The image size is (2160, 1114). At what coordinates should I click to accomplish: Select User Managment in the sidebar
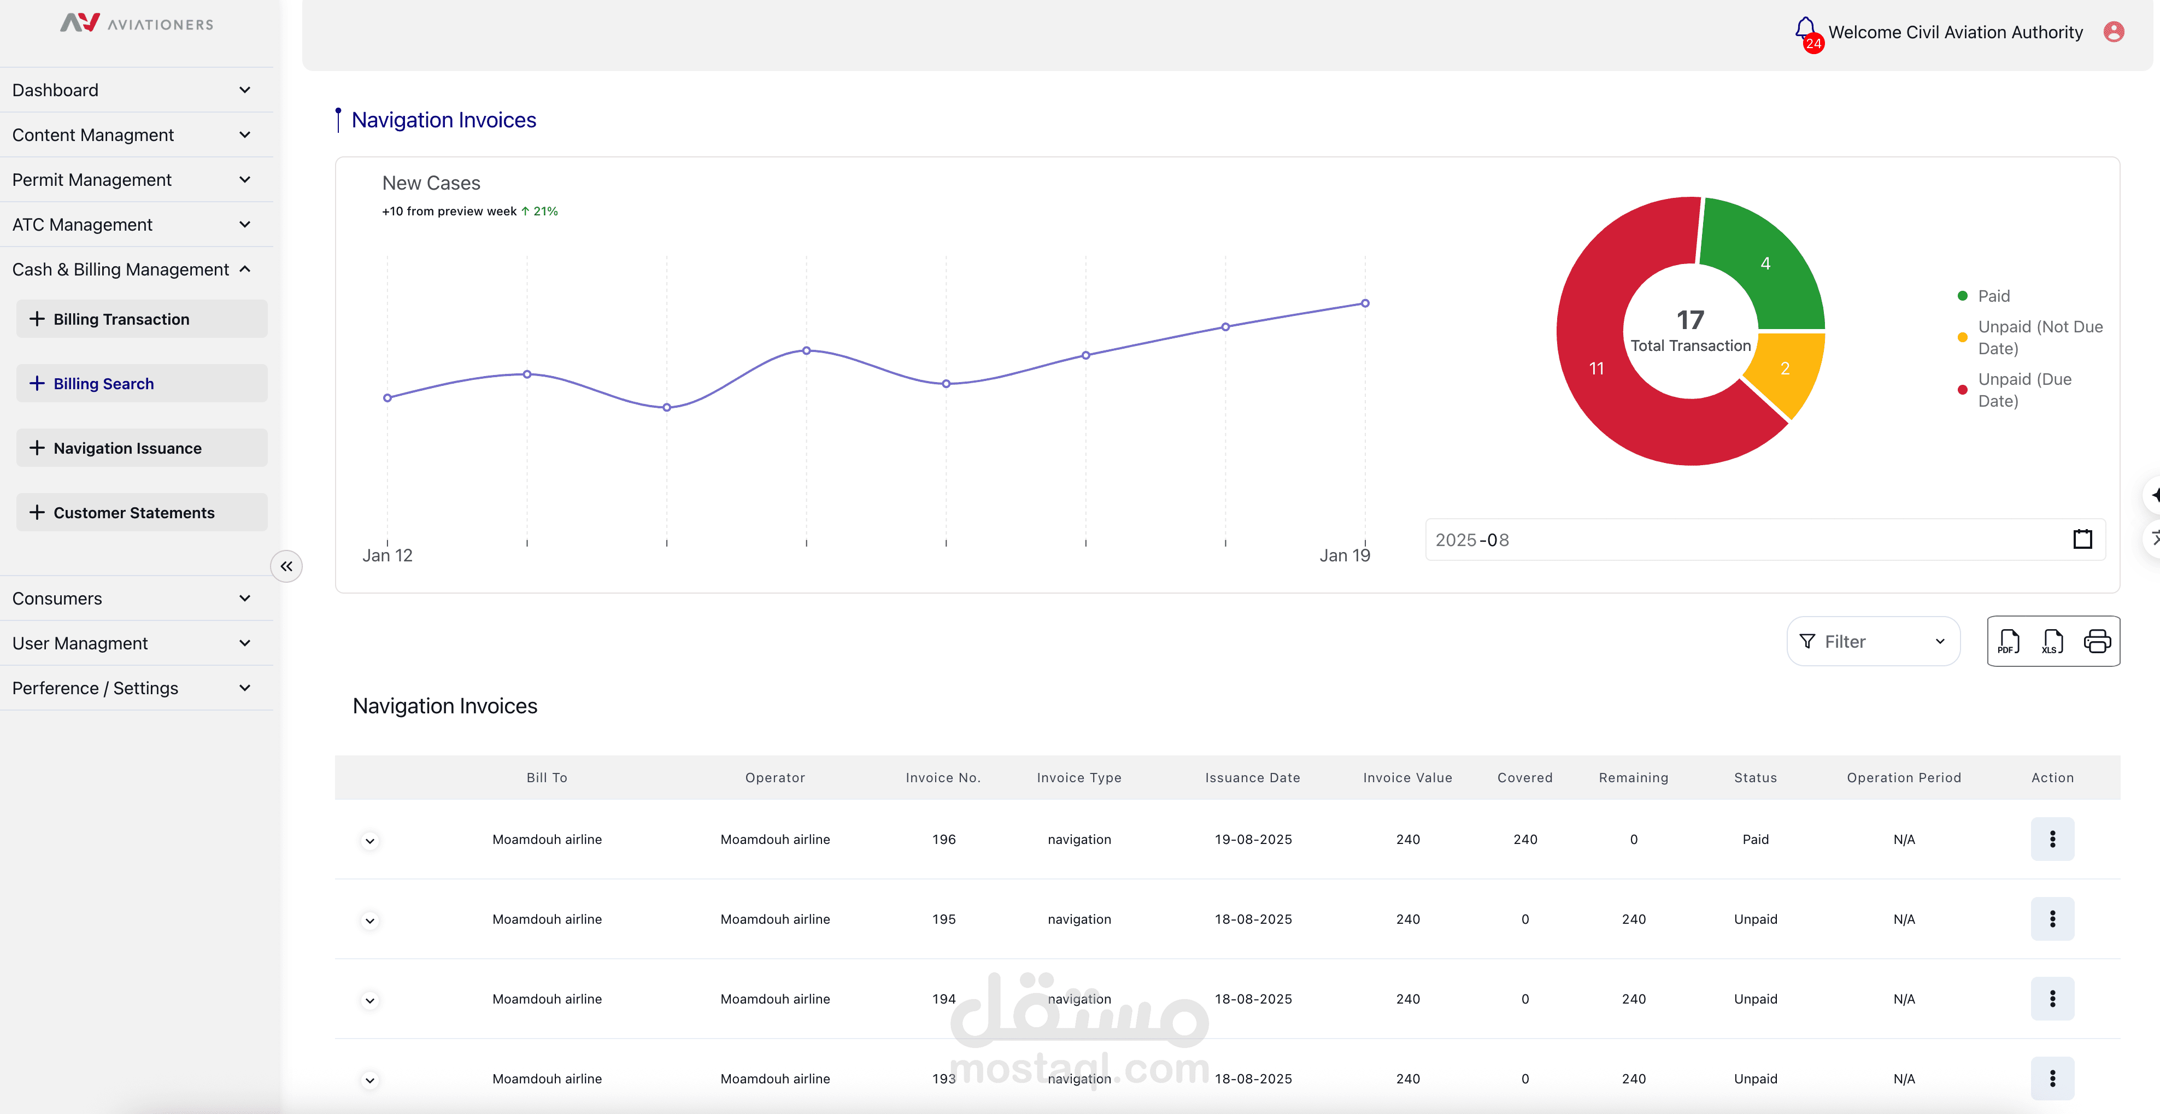137,643
